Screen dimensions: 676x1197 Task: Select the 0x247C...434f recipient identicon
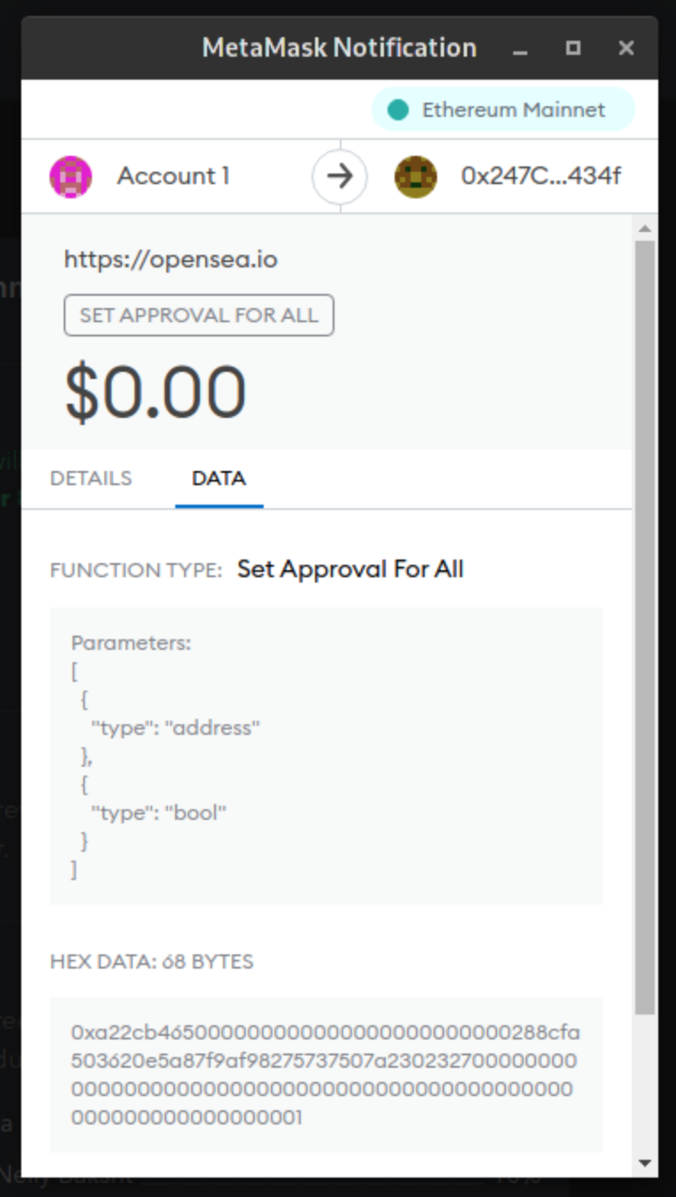(x=416, y=176)
